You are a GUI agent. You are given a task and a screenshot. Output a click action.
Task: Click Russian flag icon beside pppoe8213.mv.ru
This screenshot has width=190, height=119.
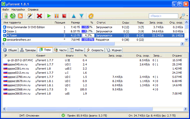coord(5,73)
